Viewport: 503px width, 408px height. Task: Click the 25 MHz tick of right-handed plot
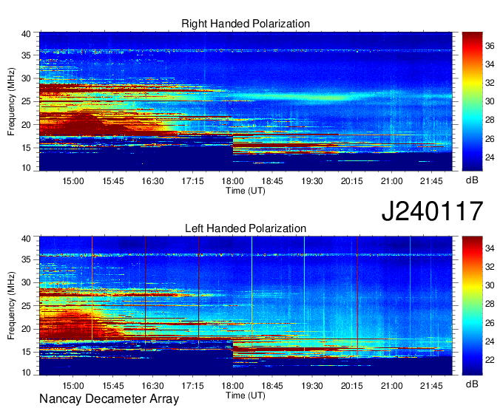pos(26,101)
